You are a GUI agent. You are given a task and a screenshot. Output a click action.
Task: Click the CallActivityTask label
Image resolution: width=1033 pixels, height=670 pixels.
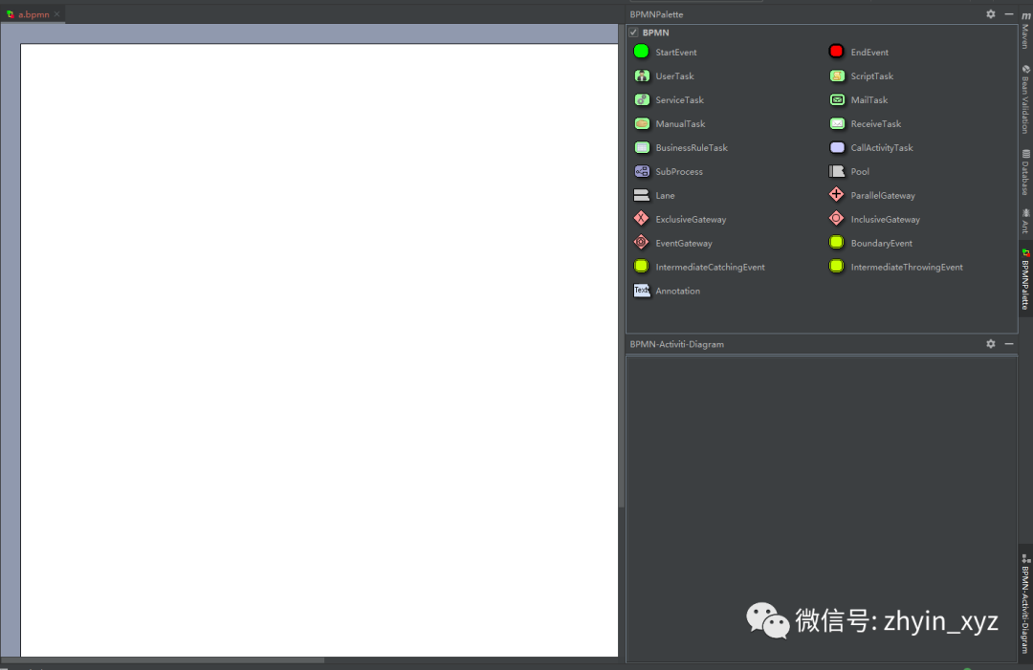coord(882,147)
